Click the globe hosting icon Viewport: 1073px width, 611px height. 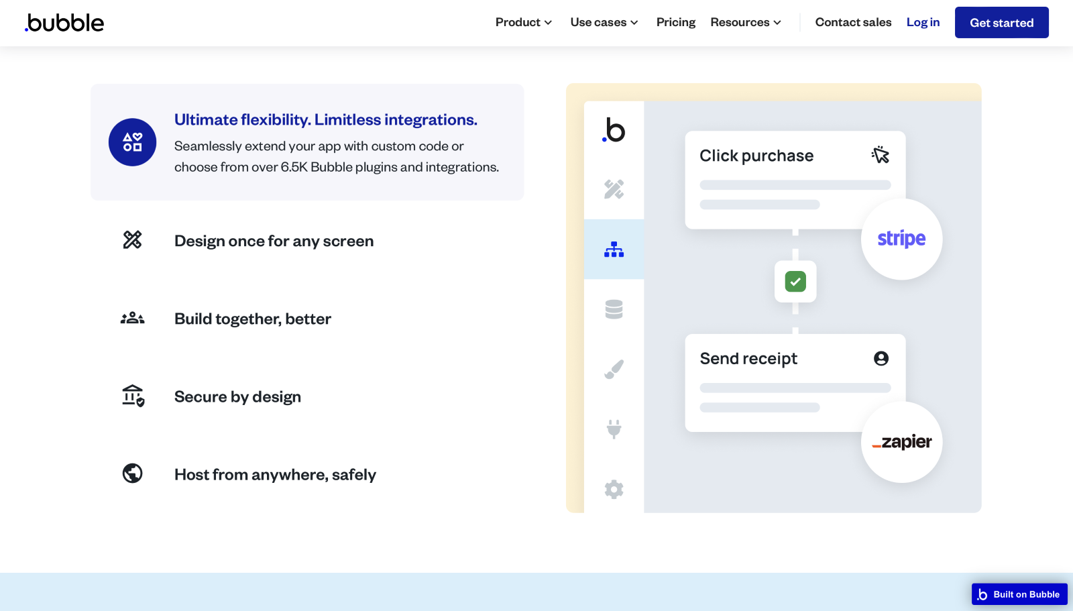[x=133, y=474]
